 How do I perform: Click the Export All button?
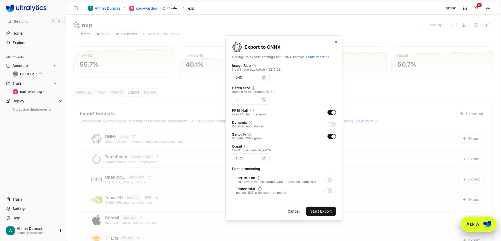tap(471, 114)
